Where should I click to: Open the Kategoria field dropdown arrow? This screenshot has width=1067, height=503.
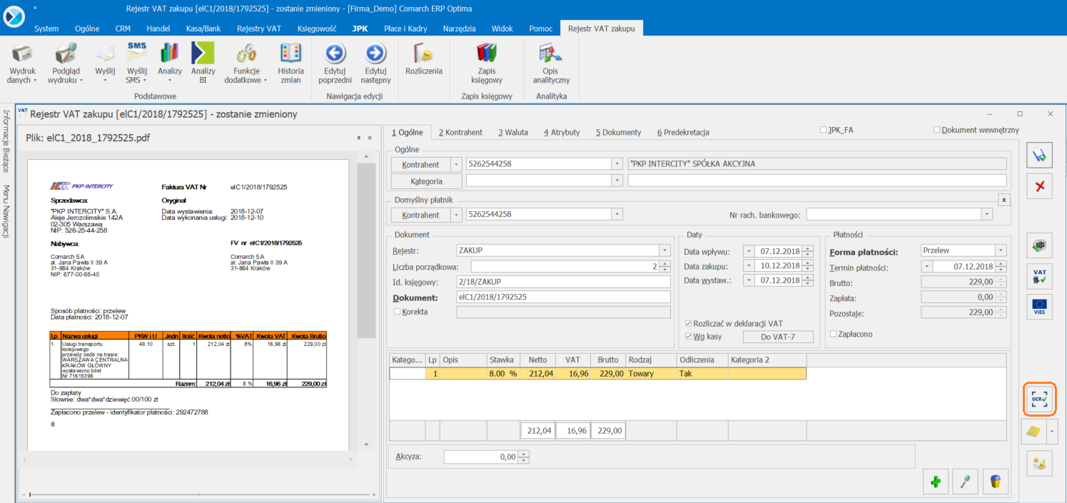pyautogui.click(x=617, y=181)
